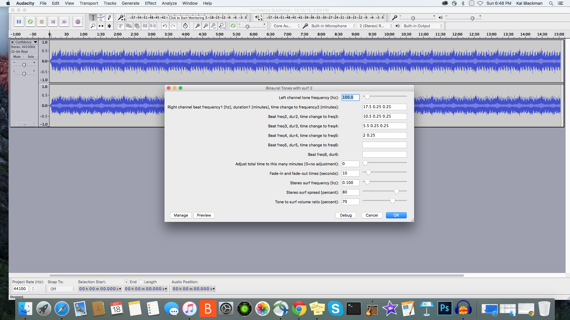Open the File menu

43,3
